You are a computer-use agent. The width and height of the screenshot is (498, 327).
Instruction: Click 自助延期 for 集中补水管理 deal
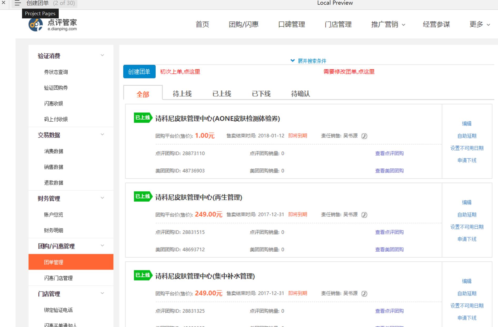[467, 293]
